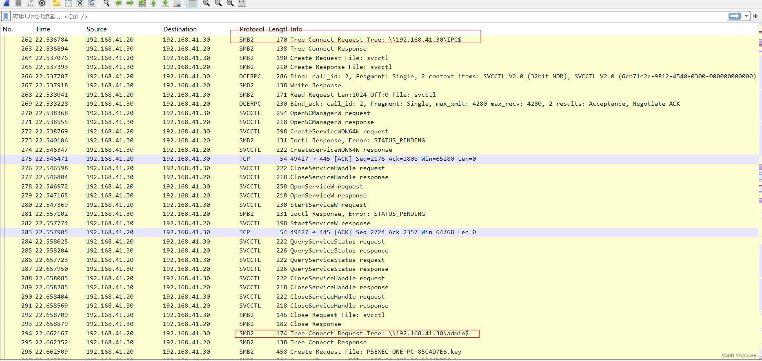Save this capture file

pyautogui.click(x=69, y=3)
